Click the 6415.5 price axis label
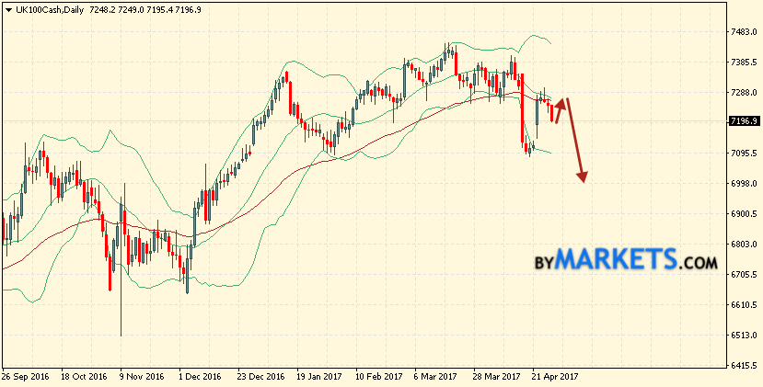This screenshot has height=387, width=763. pyautogui.click(x=742, y=366)
